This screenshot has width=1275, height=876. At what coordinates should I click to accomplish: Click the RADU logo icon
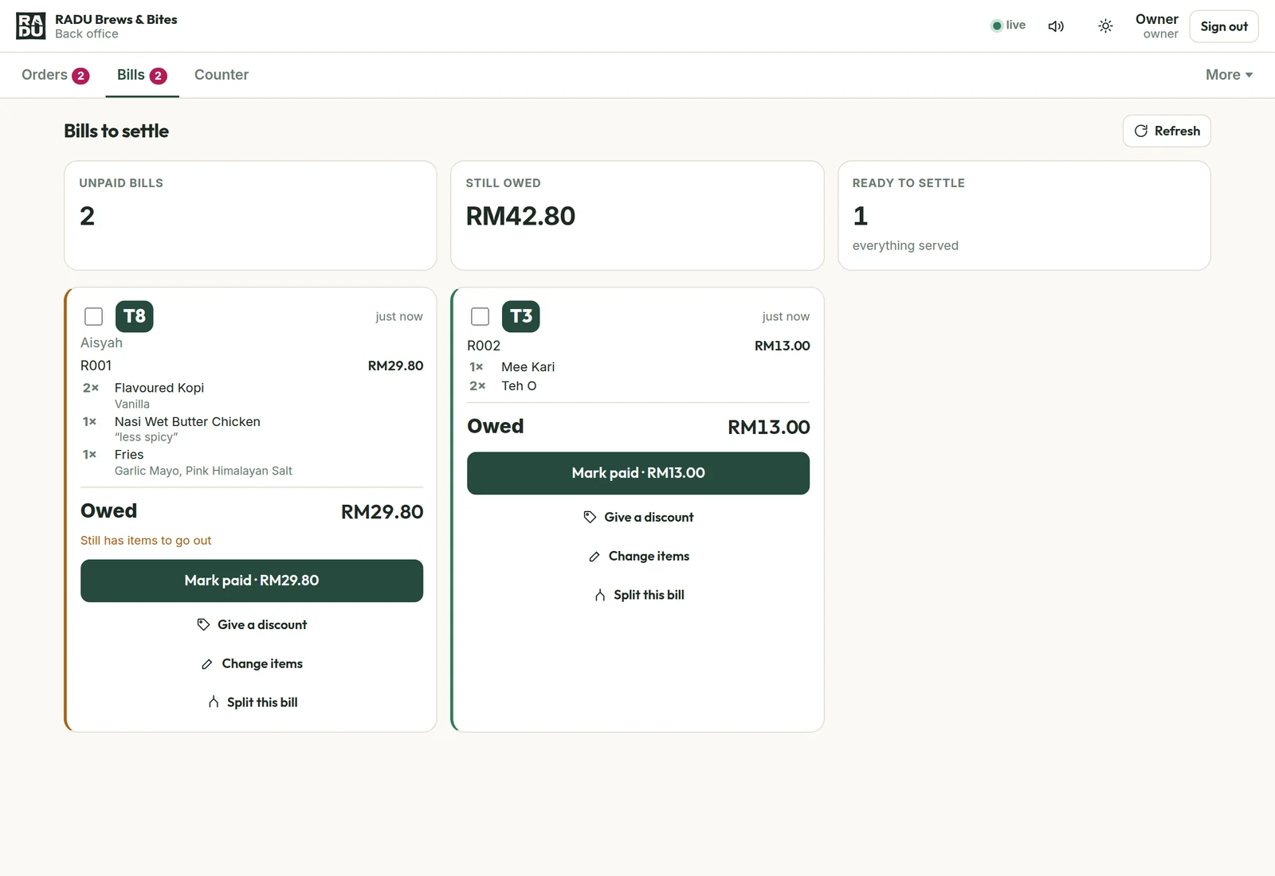(x=30, y=26)
